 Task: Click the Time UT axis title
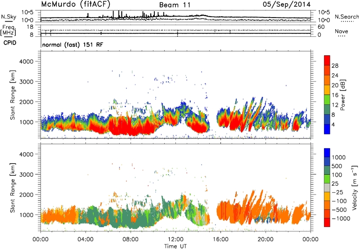[175, 246]
